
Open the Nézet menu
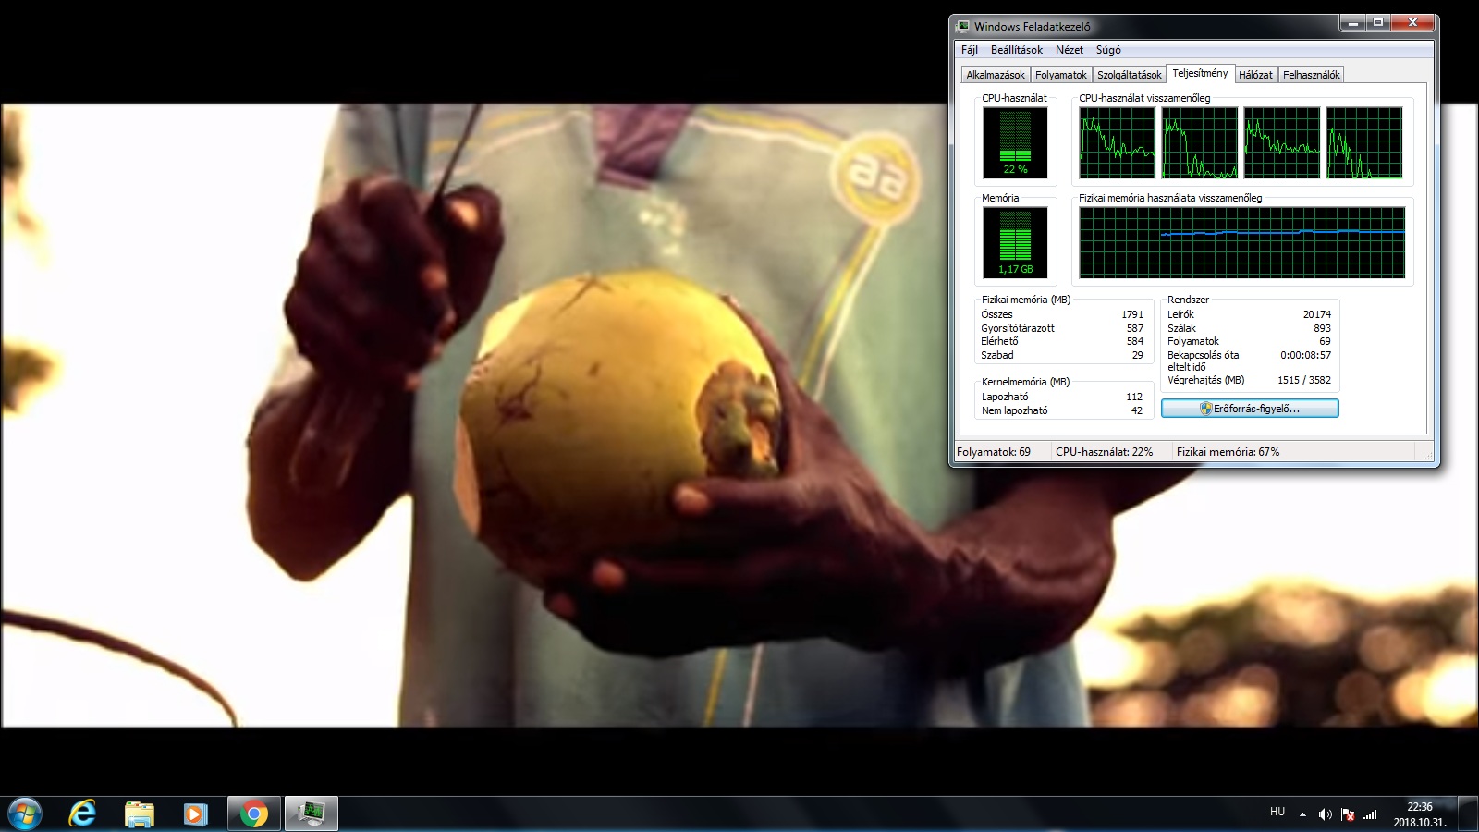(x=1070, y=50)
